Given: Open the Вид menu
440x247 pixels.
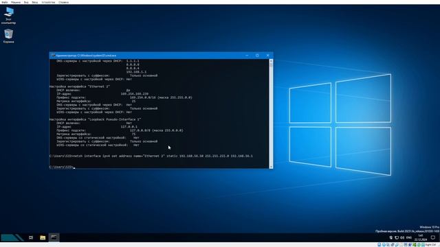Looking at the screenshot, I should coord(26,2).
